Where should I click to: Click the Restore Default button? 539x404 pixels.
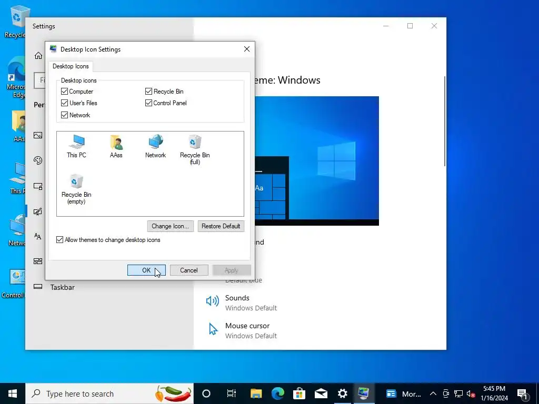[x=221, y=226]
